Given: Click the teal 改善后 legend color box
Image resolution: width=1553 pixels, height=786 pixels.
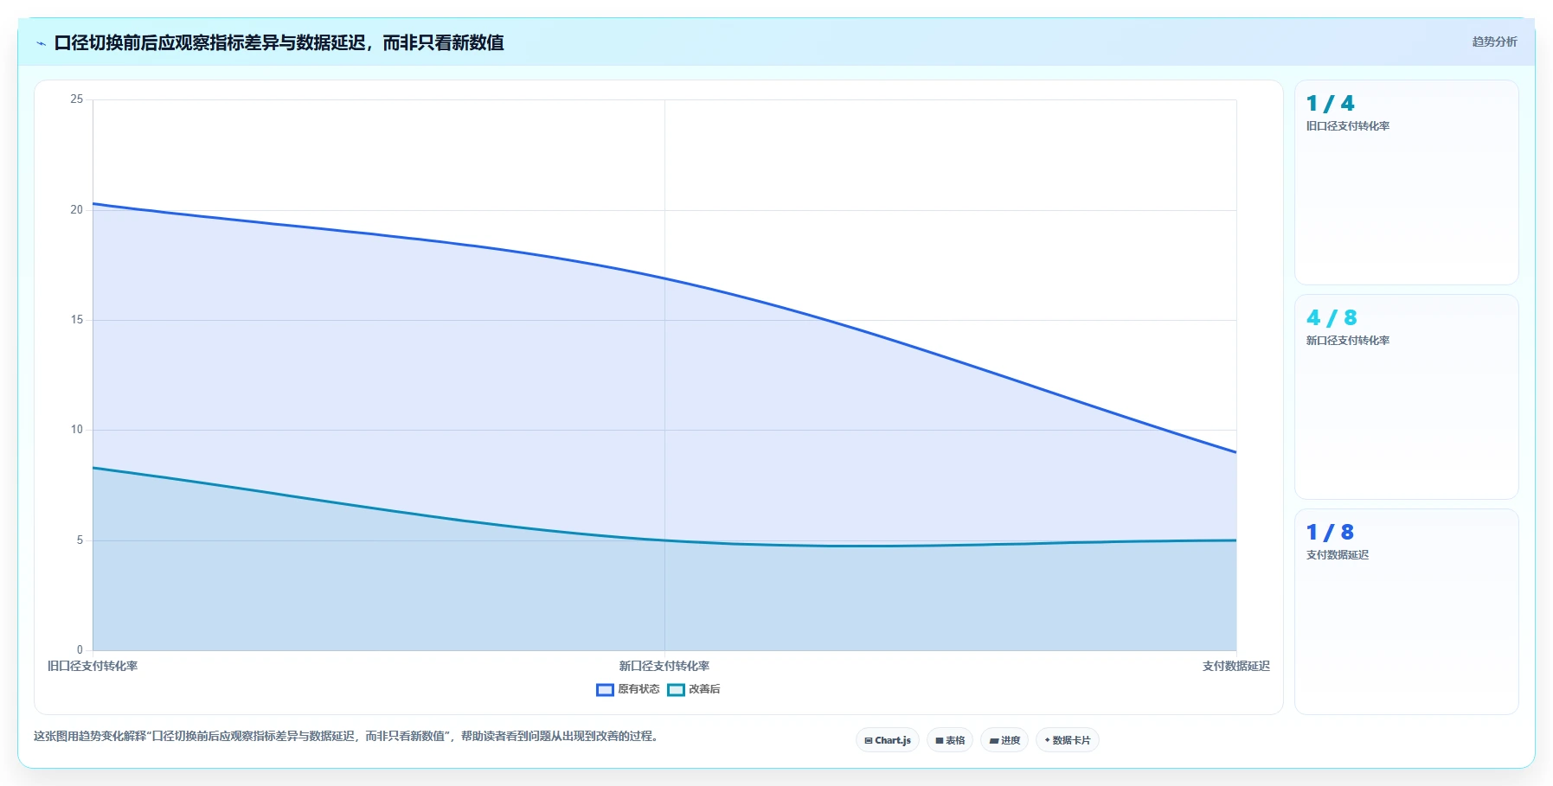Looking at the screenshot, I should (676, 689).
